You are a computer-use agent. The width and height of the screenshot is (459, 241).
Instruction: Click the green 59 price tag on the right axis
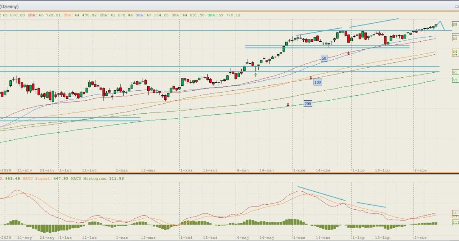click(455, 80)
